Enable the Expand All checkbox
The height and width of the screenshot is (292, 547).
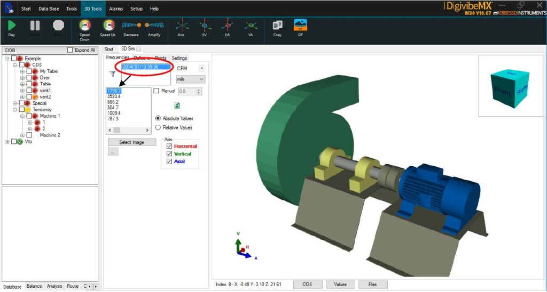point(70,50)
